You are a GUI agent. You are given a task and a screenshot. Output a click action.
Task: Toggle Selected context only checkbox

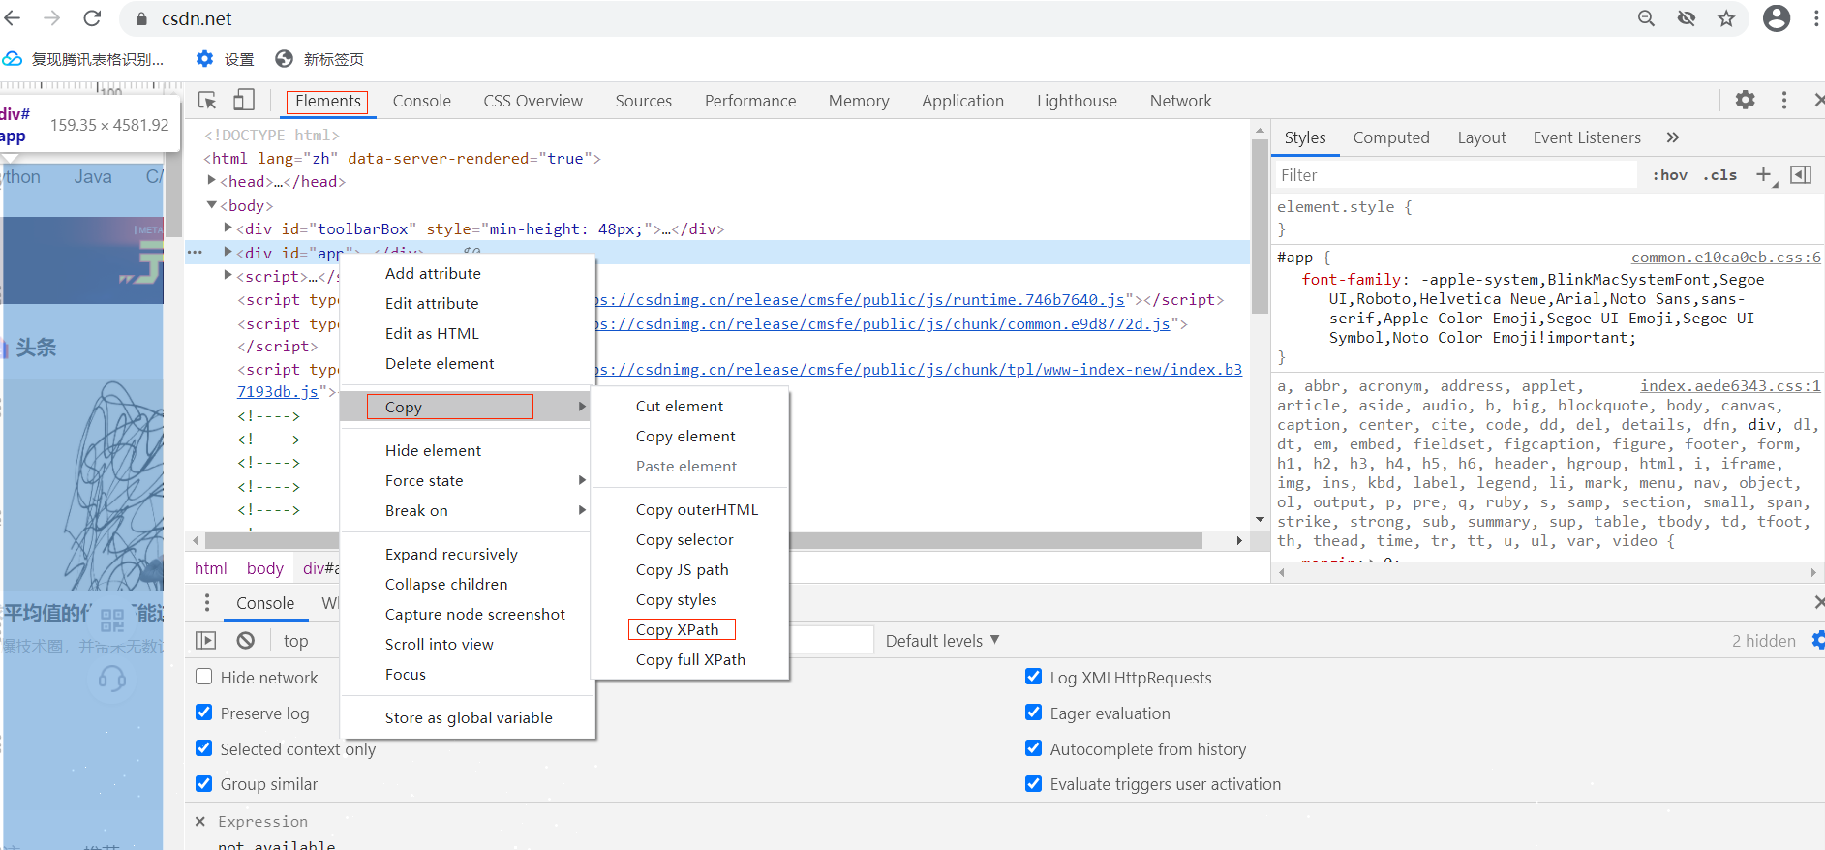point(204,748)
